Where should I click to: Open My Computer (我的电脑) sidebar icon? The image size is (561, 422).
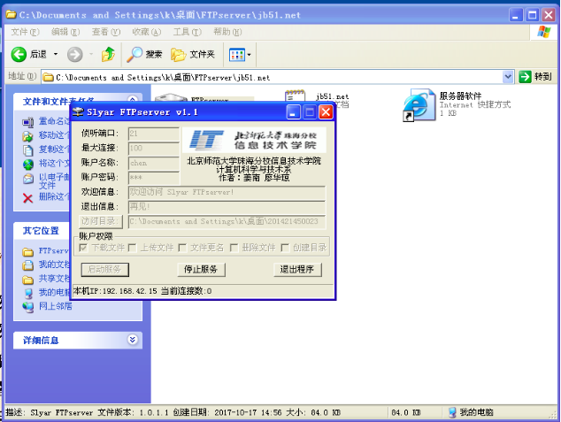tap(28, 293)
